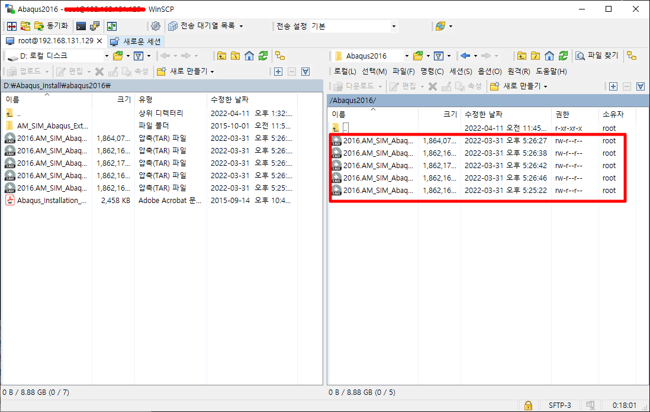Open the 선택(M) menu
The height and width of the screenshot is (412, 650).
tap(374, 71)
